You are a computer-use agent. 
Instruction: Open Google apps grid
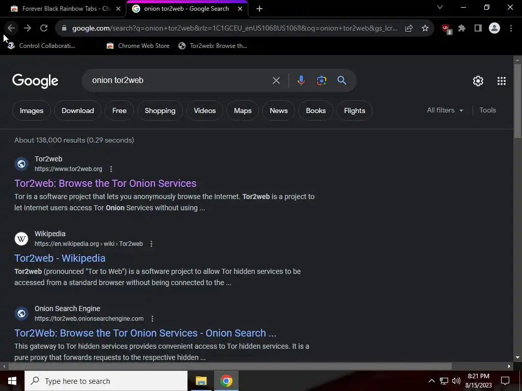pos(502,81)
